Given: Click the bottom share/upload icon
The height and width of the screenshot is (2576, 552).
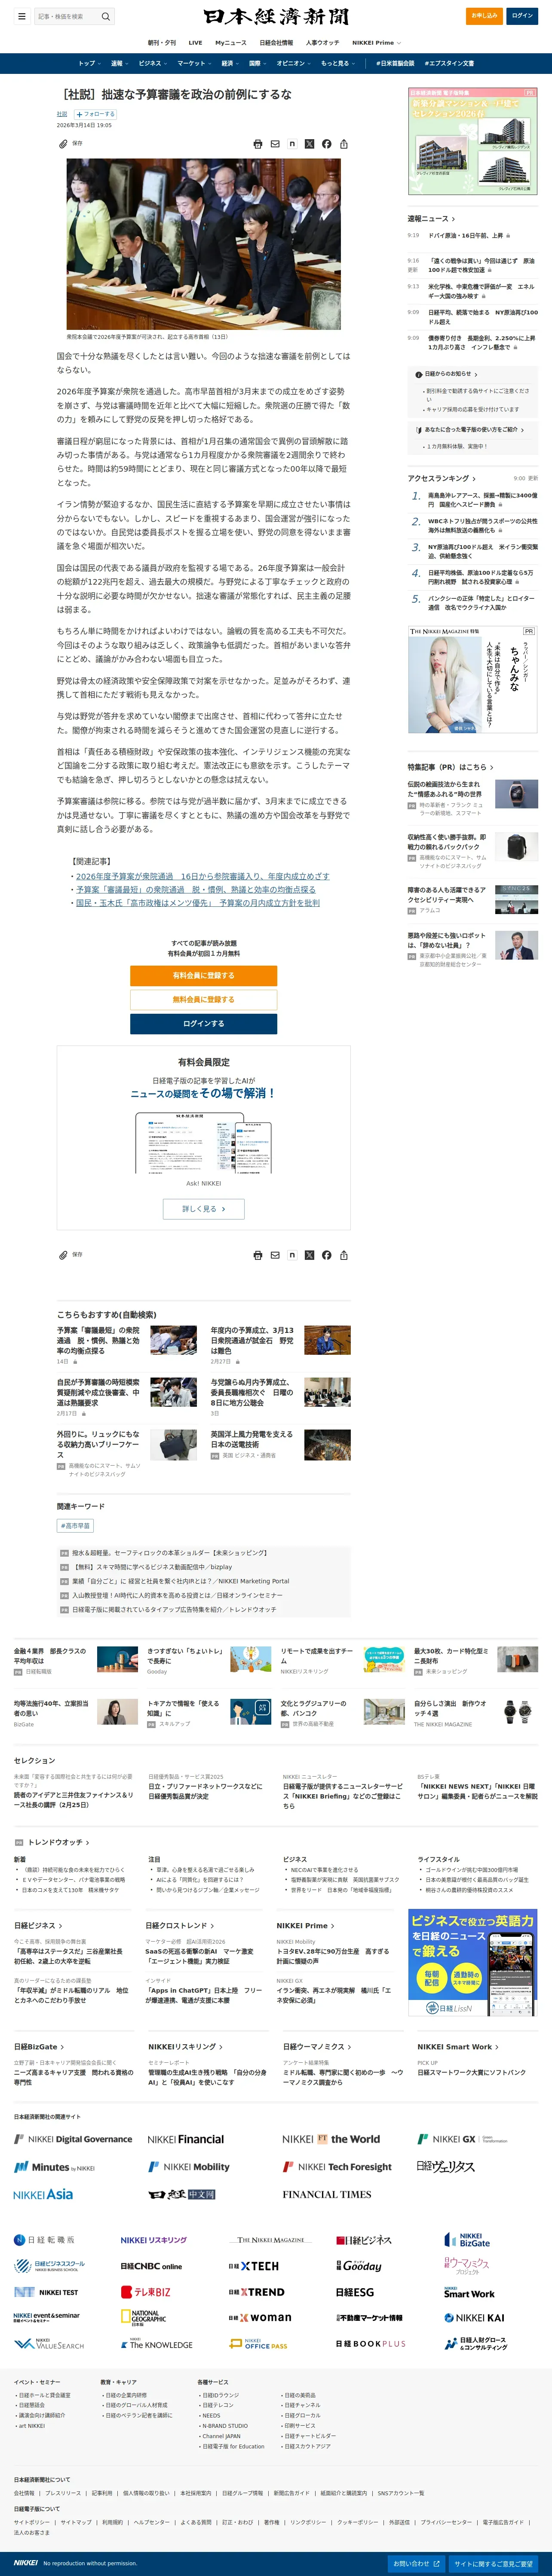Looking at the screenshot, I should click(x=343, y=1255).
